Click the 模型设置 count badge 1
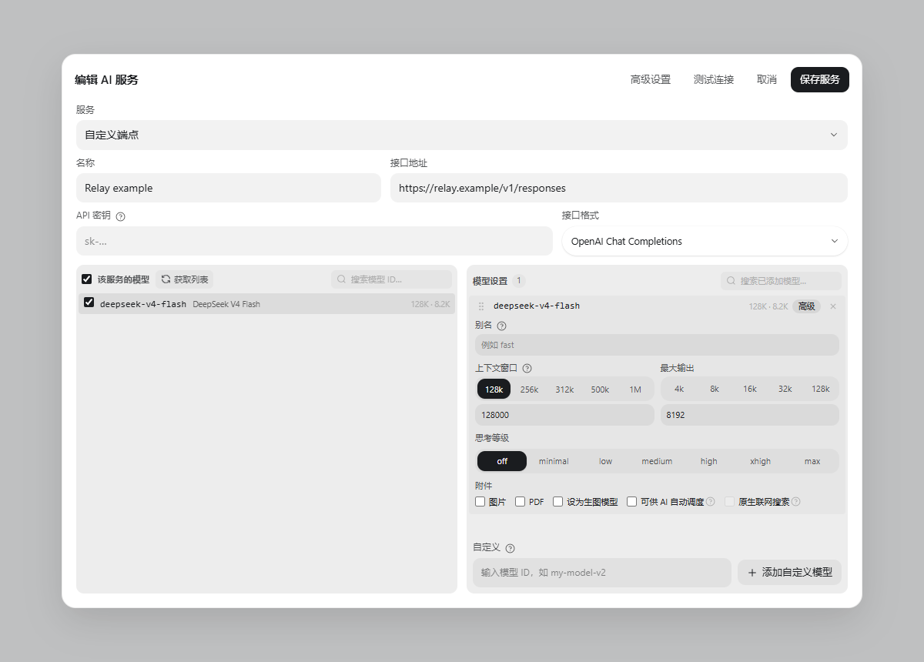924x662 pixels. (519, 281)
